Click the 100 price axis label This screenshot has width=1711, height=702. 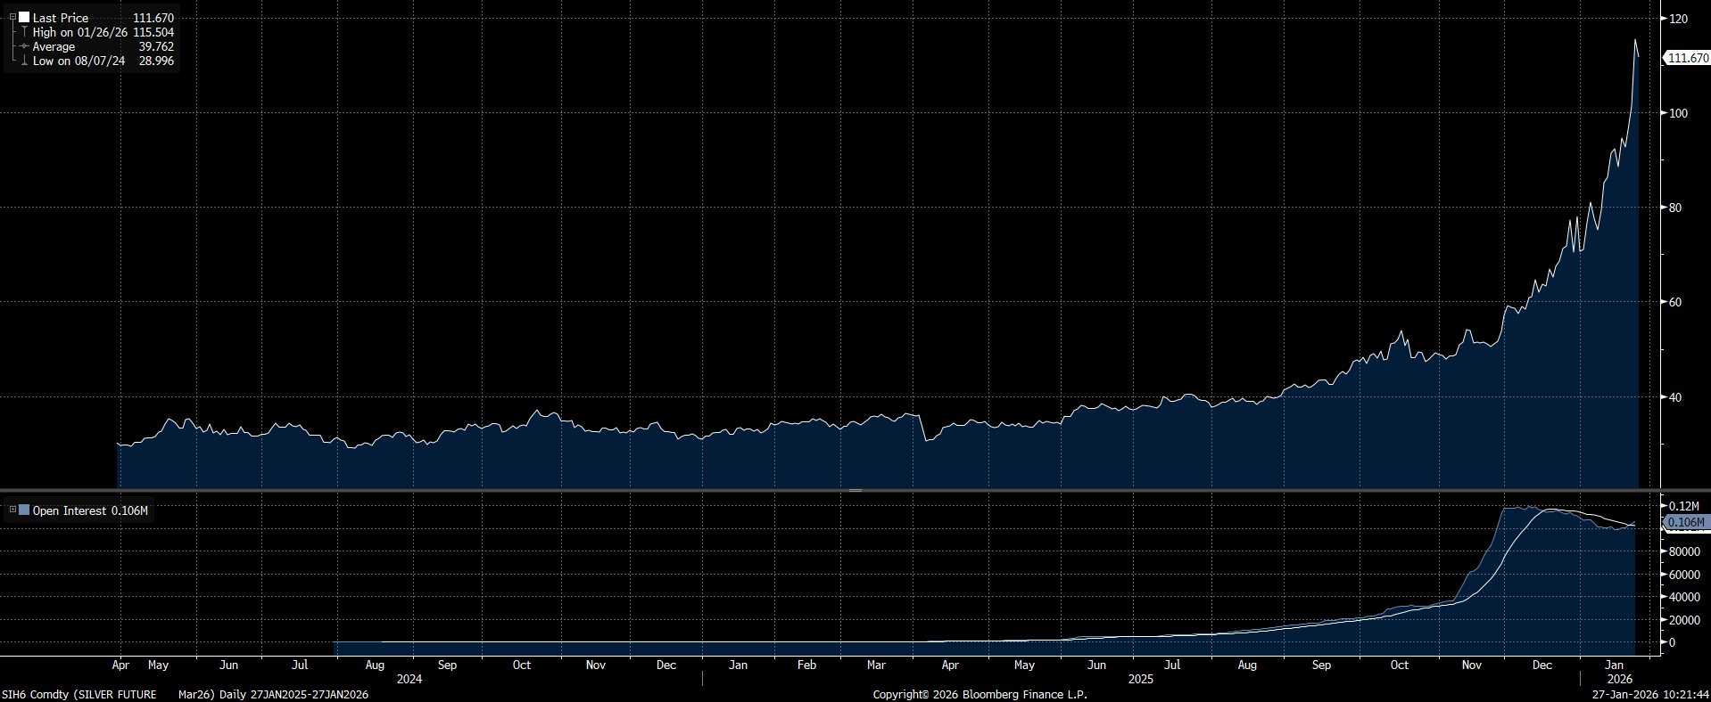click(x=1678, y=113)
